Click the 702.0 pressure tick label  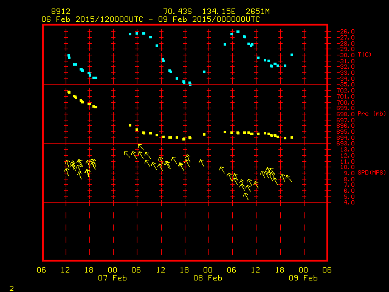346,91
